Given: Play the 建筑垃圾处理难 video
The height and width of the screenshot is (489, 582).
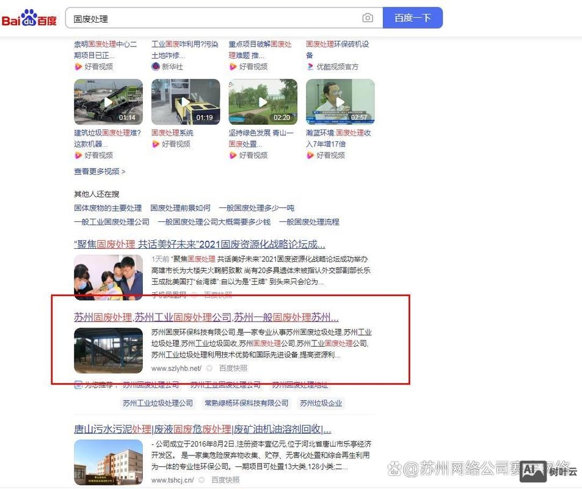Looking at the screenshot, I should coord(108,101).
